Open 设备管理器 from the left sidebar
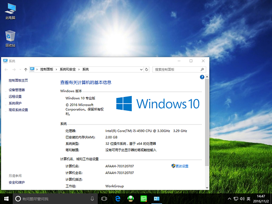Image resolution: width=272 pixels, height=204 pixels. tap(17, 90)
